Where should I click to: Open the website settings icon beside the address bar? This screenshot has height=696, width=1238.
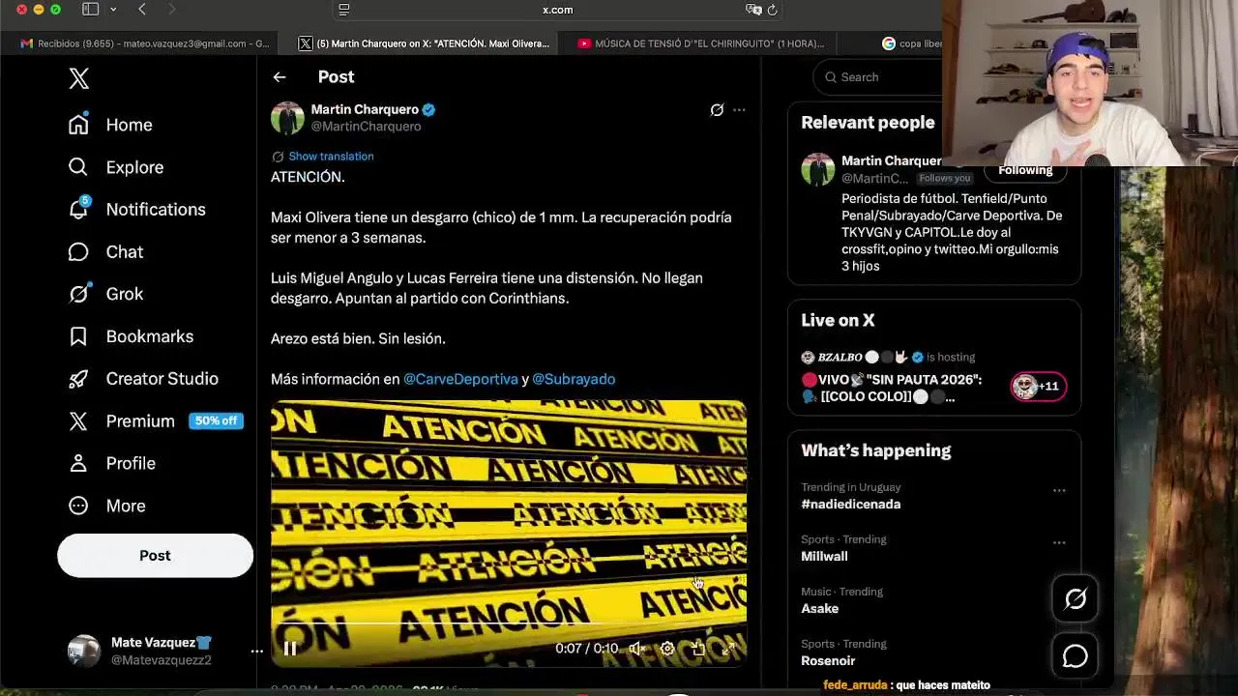point(343,10)
